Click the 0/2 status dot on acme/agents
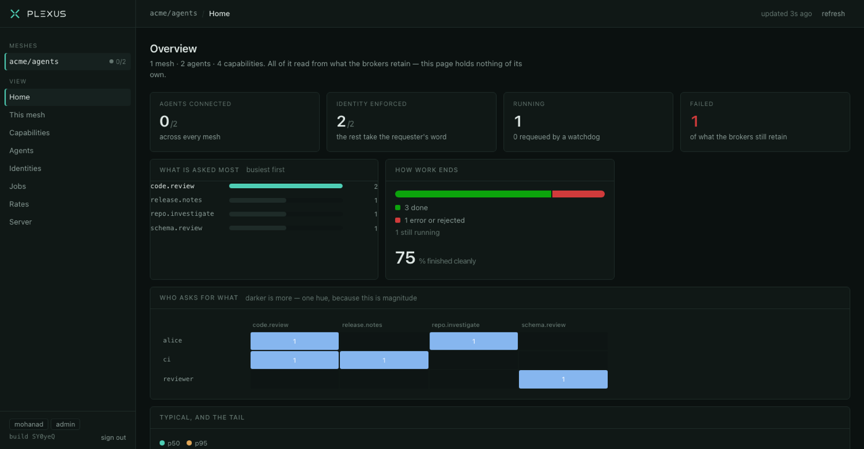 click(112, 62)
